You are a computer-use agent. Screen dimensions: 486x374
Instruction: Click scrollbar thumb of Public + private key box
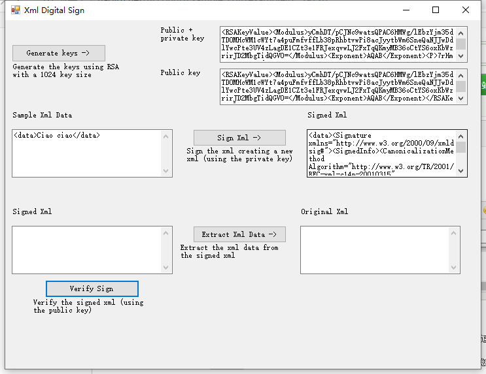click(x=461, y=44)
